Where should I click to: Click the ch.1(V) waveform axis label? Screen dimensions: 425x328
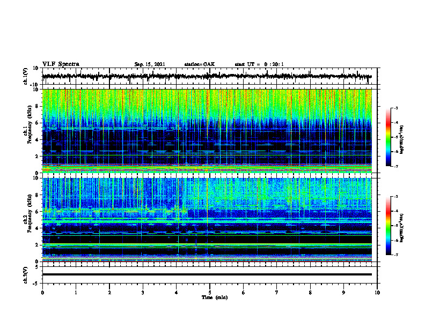(x=26, y=76)
